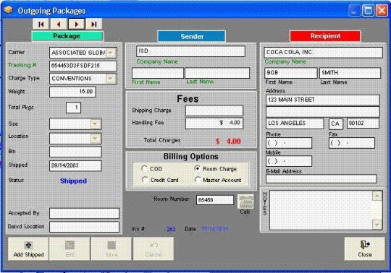The image size is (391, 273).
Task: Click the Total Pkgs field
Action: [73, 108]
